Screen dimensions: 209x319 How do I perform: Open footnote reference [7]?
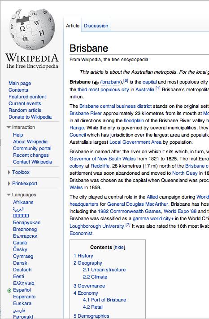(x=128, y=225)
